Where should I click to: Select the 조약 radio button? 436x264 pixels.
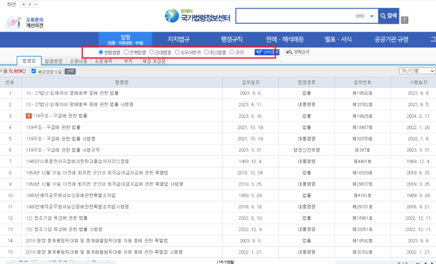tap(232, 52)
